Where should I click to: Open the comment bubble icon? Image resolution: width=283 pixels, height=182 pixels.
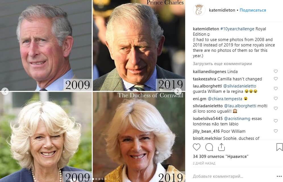click(x=209, y=147)
